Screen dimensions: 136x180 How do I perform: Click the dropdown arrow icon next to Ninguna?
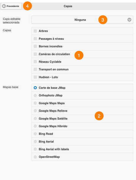pyautogui.click(x=129, y=20)
